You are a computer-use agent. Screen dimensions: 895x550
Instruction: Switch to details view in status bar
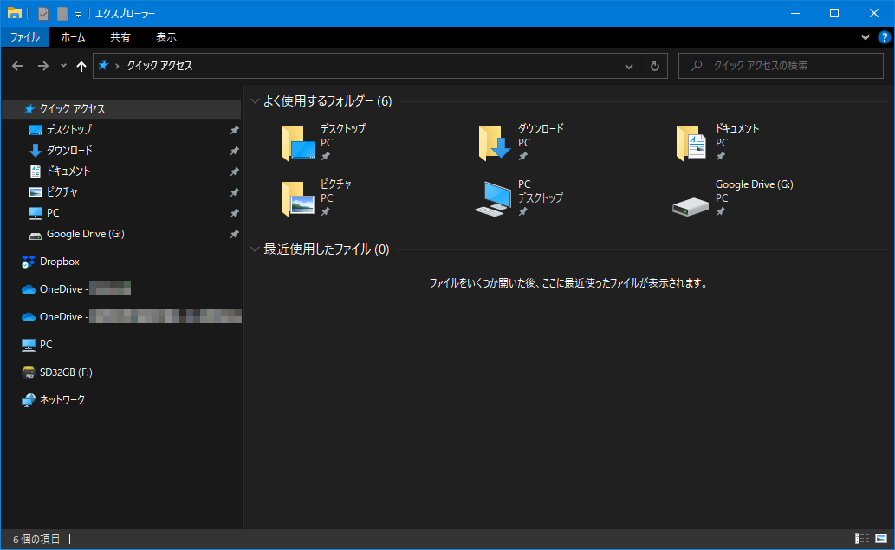click(x=861, y=539)
